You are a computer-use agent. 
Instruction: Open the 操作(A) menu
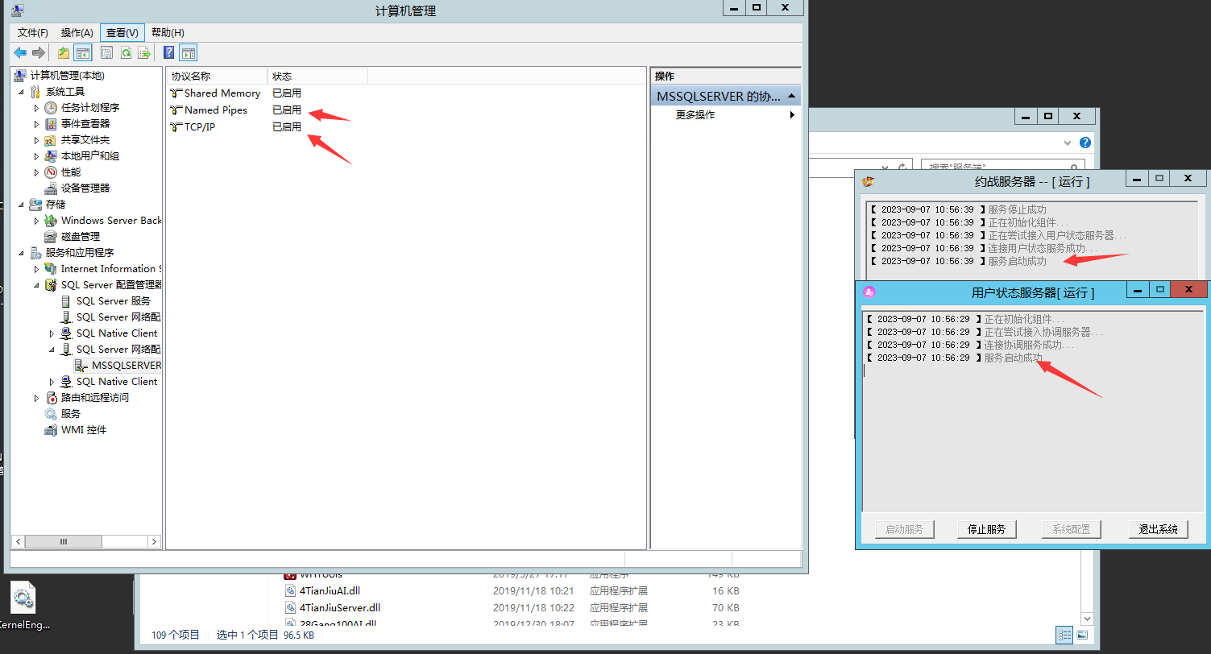click(77, 32)
